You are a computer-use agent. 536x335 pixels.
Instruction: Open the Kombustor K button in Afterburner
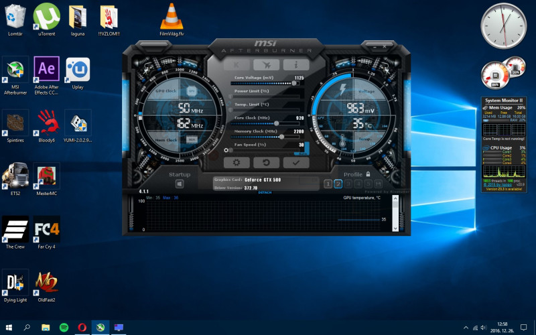point(237,64)
